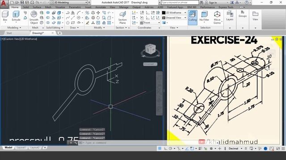This screenshot has height=160, width=286.
Task: Open the No Filter selection filter
Action: 204,16
